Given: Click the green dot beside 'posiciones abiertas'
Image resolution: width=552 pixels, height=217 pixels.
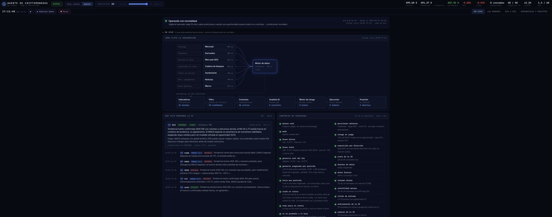Looking at the screenshot, I should coord(335,124).
